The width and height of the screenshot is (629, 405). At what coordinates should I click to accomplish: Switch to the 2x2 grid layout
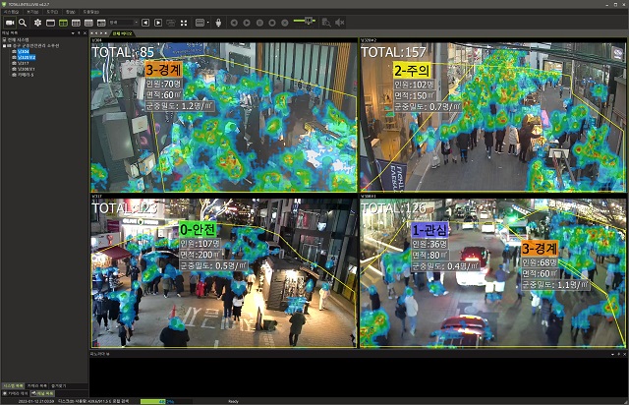coord(63,22)
